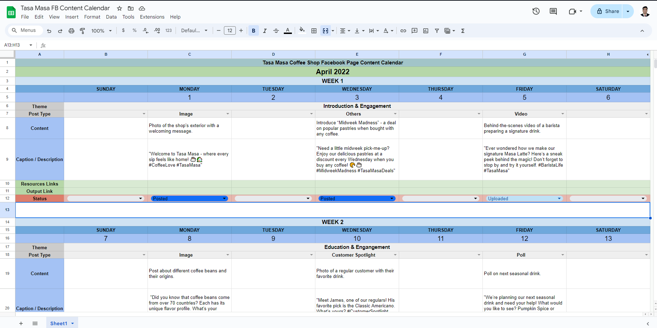Open the File menu
The height and width of the screenshot is (328, 657).
click(x=25, y=17)
